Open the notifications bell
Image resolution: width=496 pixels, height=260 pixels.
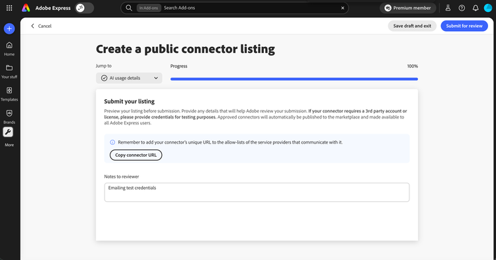(x=475, y=8)
